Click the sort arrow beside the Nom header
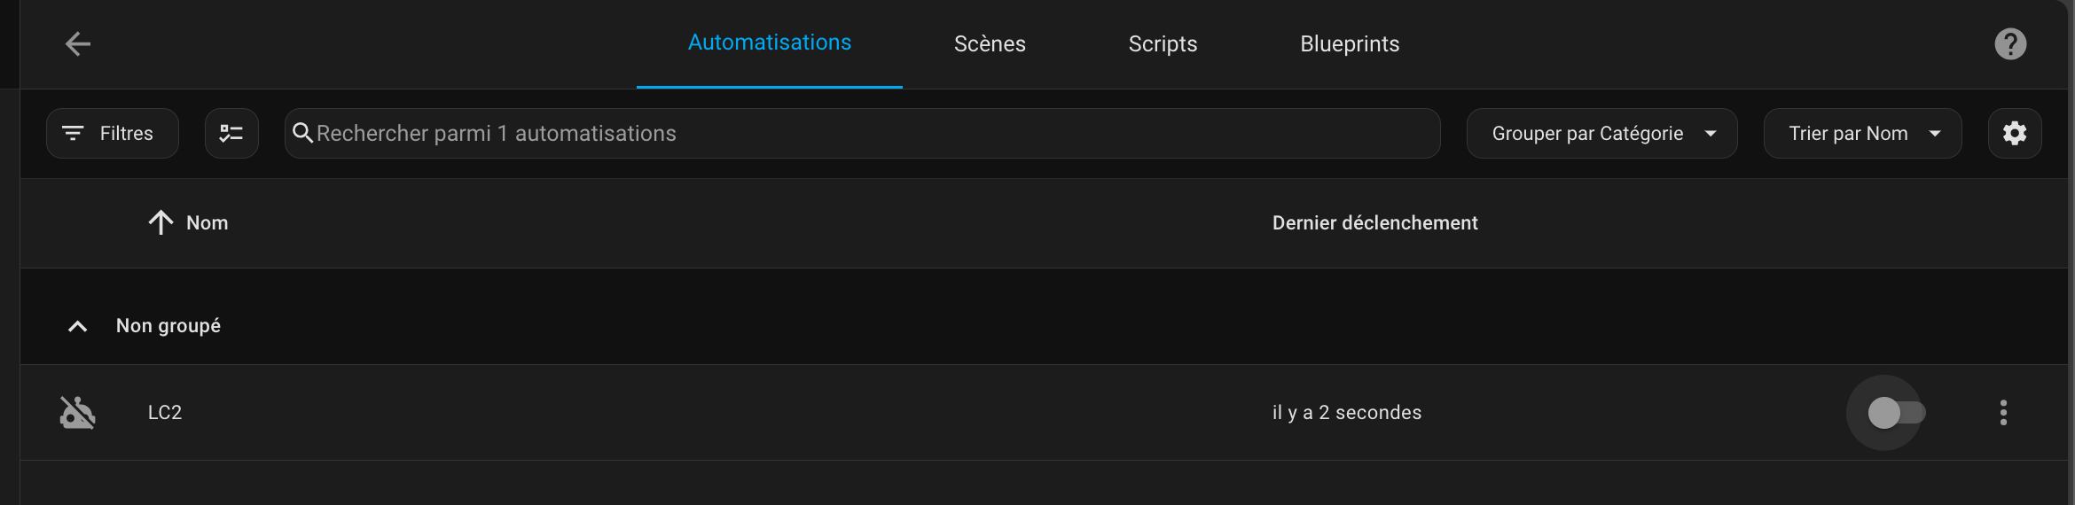2075x505 pixels. coord(161,222)
